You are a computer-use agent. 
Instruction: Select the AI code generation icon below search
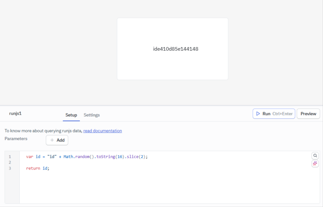tap(315, 164)
